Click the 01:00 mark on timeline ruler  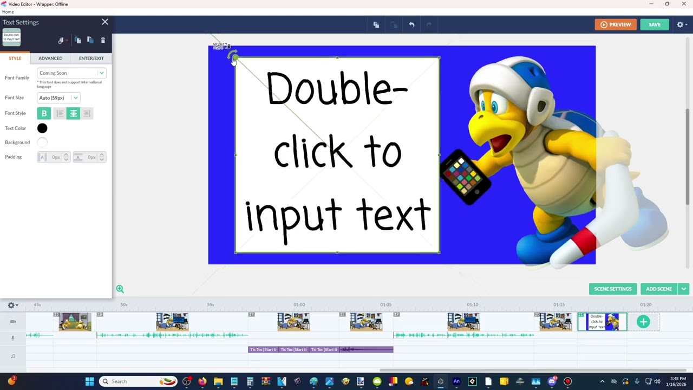(x=299, y=304)
